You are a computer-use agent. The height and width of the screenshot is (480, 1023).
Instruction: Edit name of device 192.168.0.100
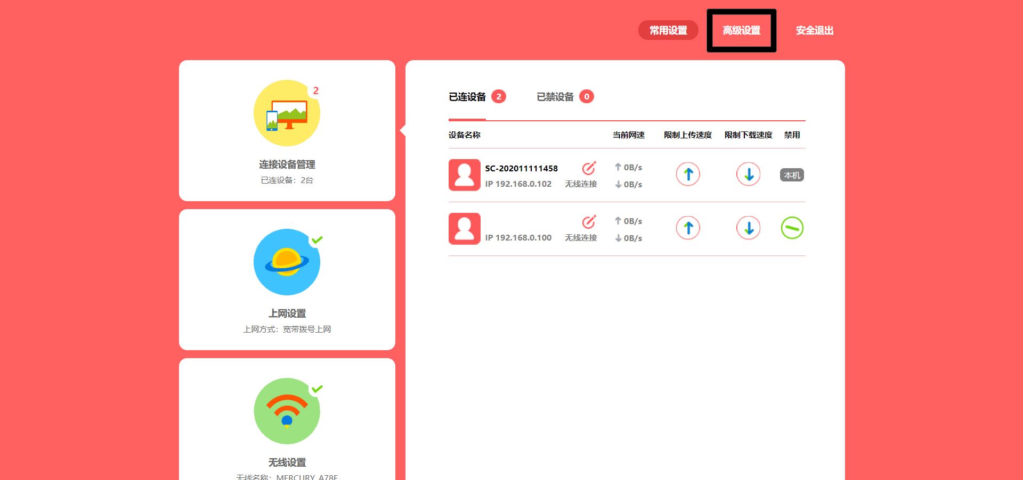coord(589,222)
